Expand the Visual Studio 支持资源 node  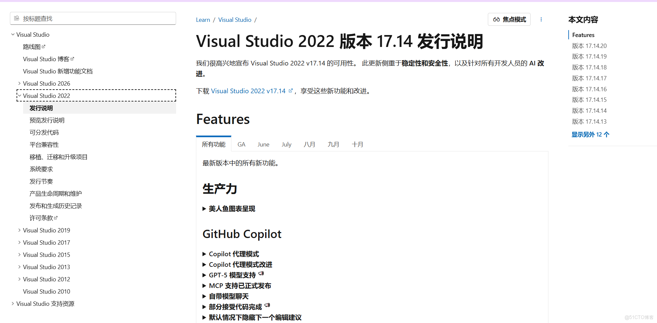[x=13, y=303]
